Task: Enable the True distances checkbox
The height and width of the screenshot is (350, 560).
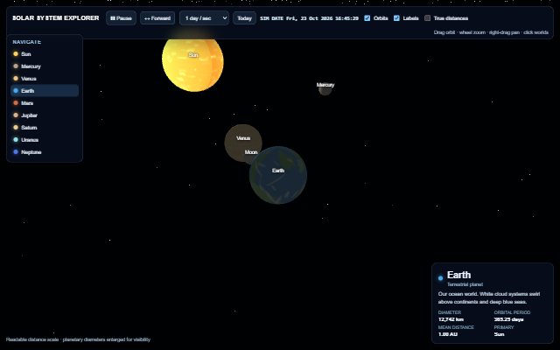Action: click(x=427, y=18)
